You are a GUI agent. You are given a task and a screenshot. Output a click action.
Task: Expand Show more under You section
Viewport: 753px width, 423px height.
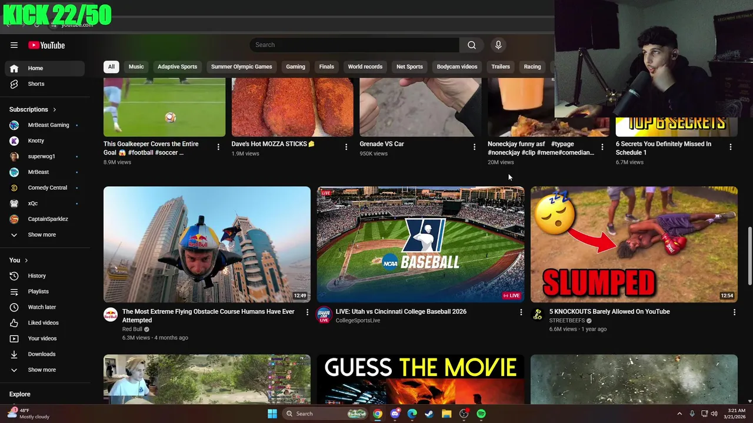pos(45,370)
